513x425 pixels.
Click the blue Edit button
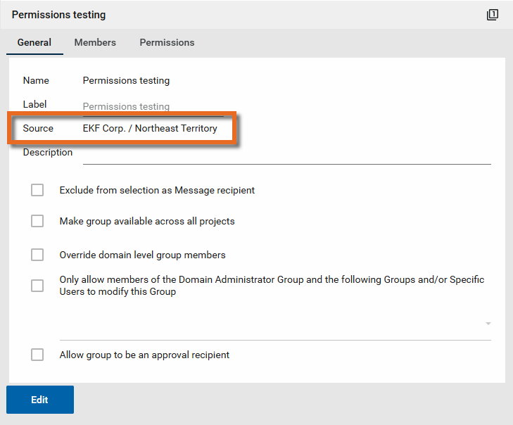40,400
